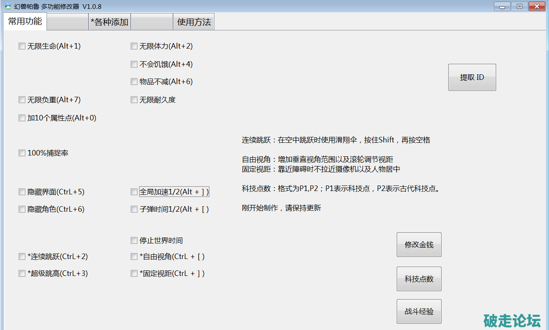Switch to the *各种添加 tab

coord(110,22)
